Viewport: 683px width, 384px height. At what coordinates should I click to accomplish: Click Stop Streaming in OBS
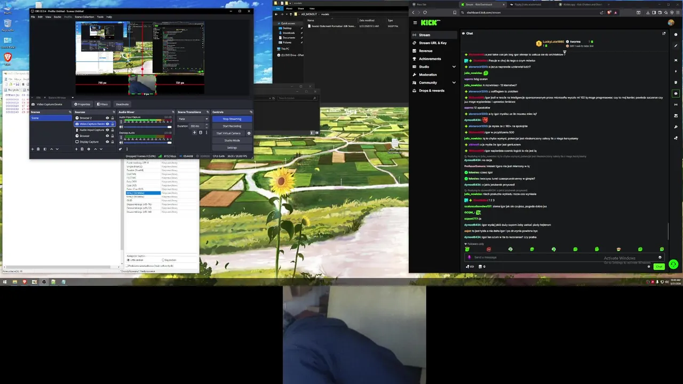point(232,119)
